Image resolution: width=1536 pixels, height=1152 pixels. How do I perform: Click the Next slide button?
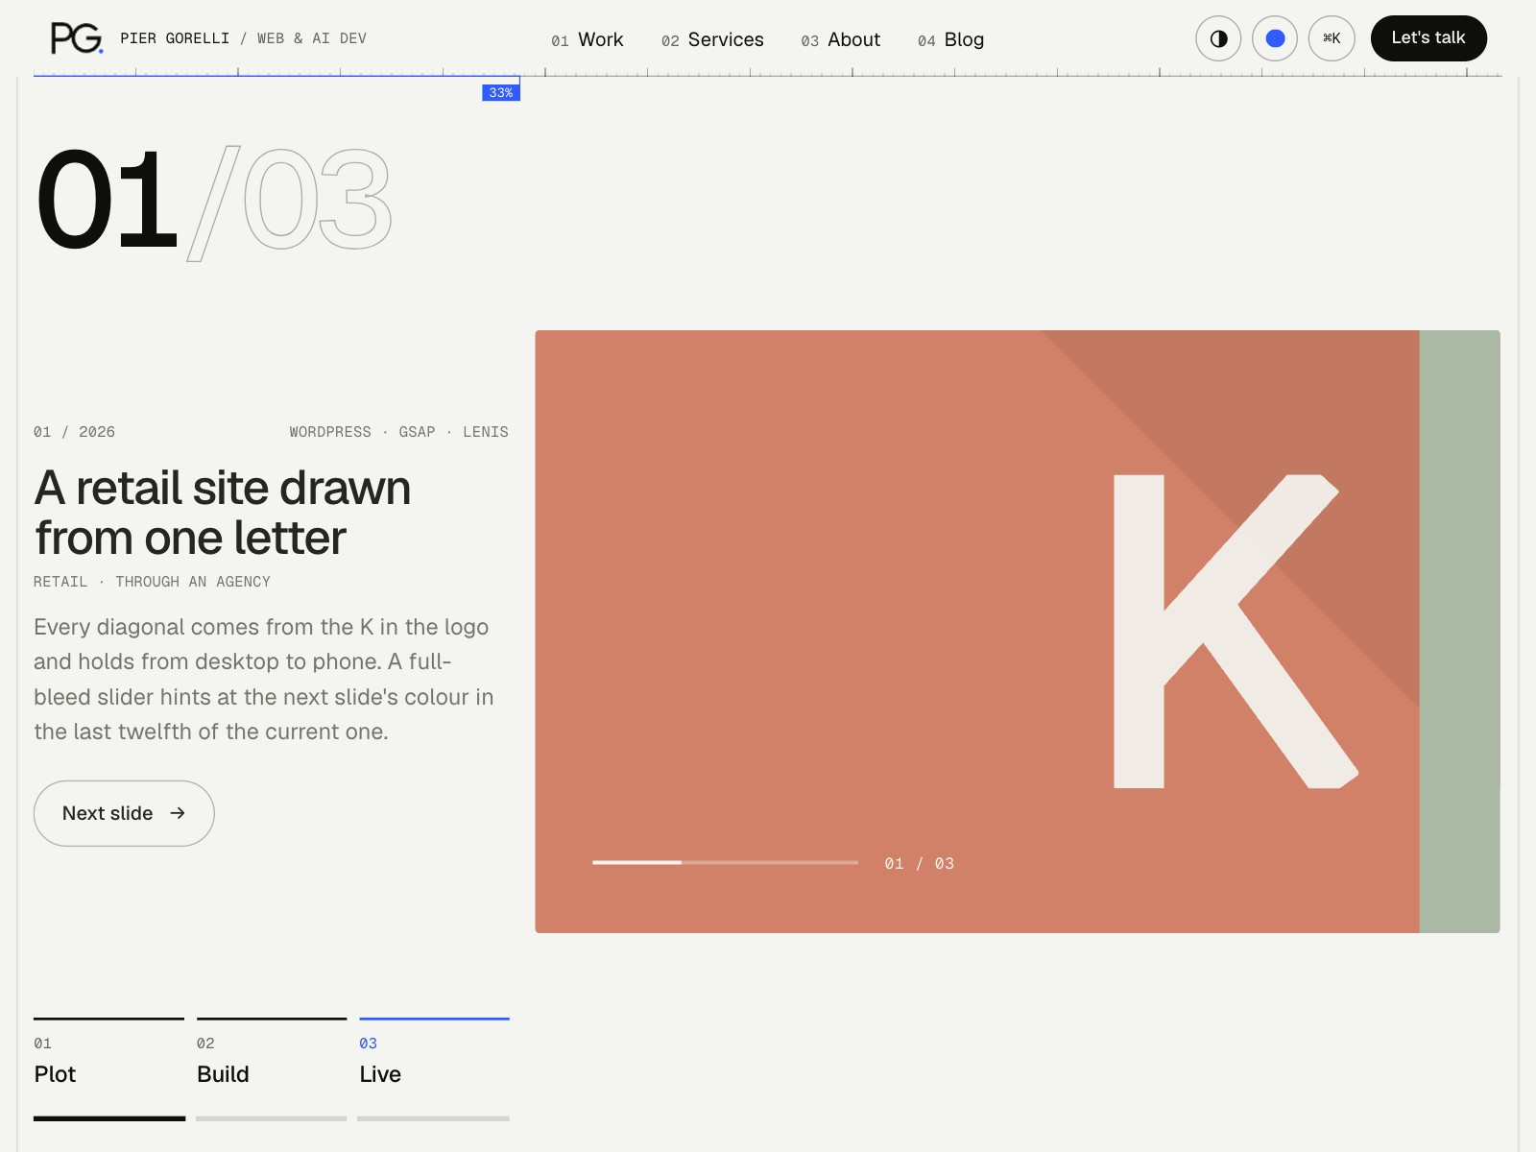click(124, 813)
